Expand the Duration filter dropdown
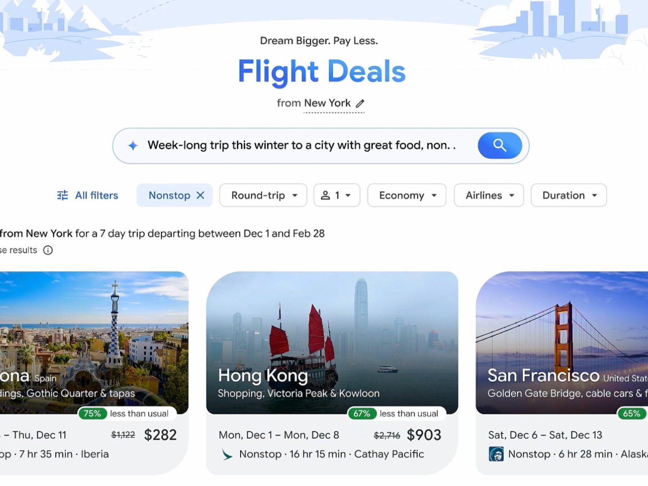 coord(569,195)
